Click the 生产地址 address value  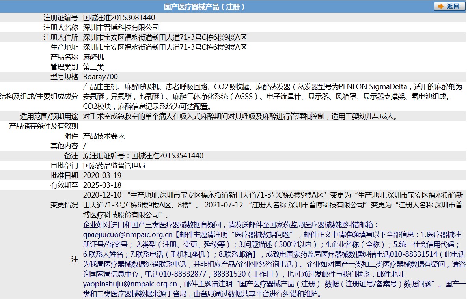click(x=165, y=47)
